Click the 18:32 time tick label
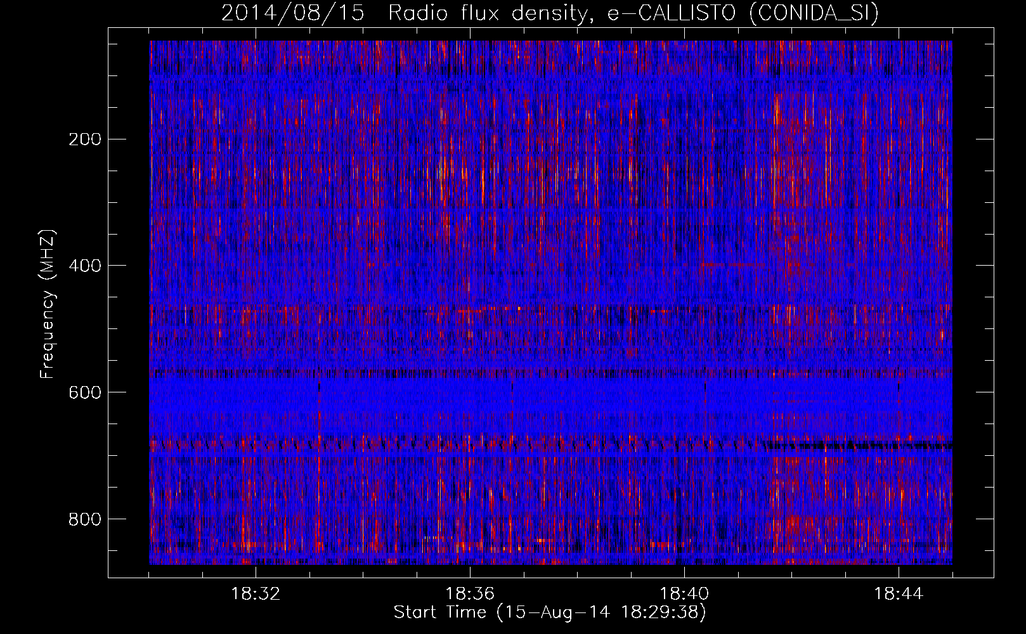The width and height of the screenshot is (1026, 634). (256, 594)
